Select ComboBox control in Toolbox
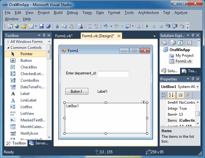 coord(25,80)
